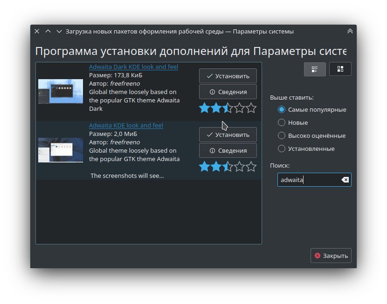
Task: Click the window maximize up-chevron in the title bar
Action: [x=48, y=31]
